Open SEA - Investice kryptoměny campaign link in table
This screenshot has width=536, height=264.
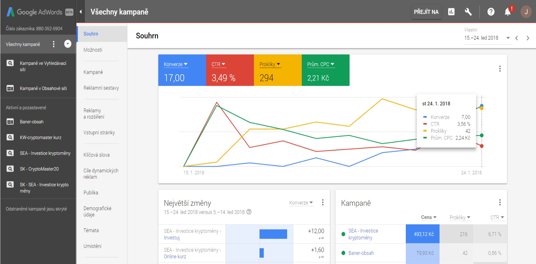coord(363,234)
